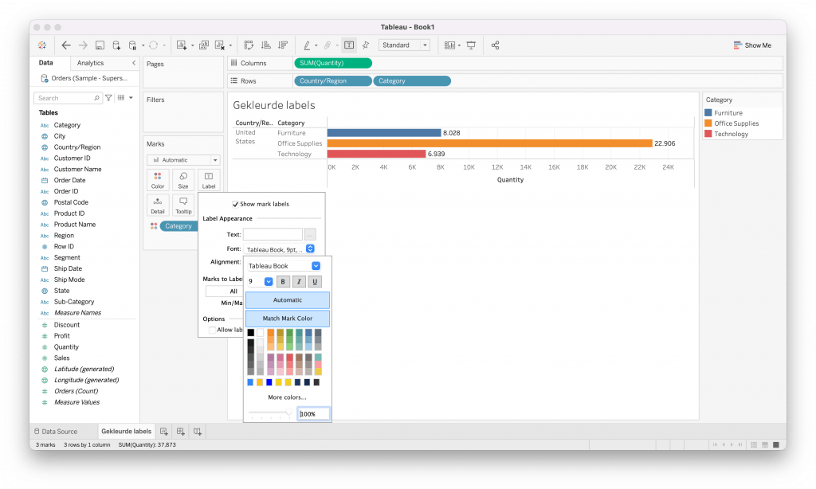Open the Tooltip mark card
Viewport: 816px width, 489px height.
pyautogui.click(x=183, y=205)
